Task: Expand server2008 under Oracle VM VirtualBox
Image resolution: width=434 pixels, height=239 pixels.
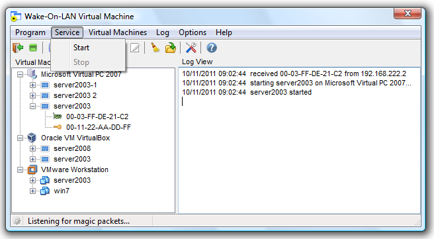Action: coord(32,148)
